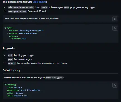121x102 pixels.
Task: Click text This theme uses the following
Action: [x=18, y=2]
